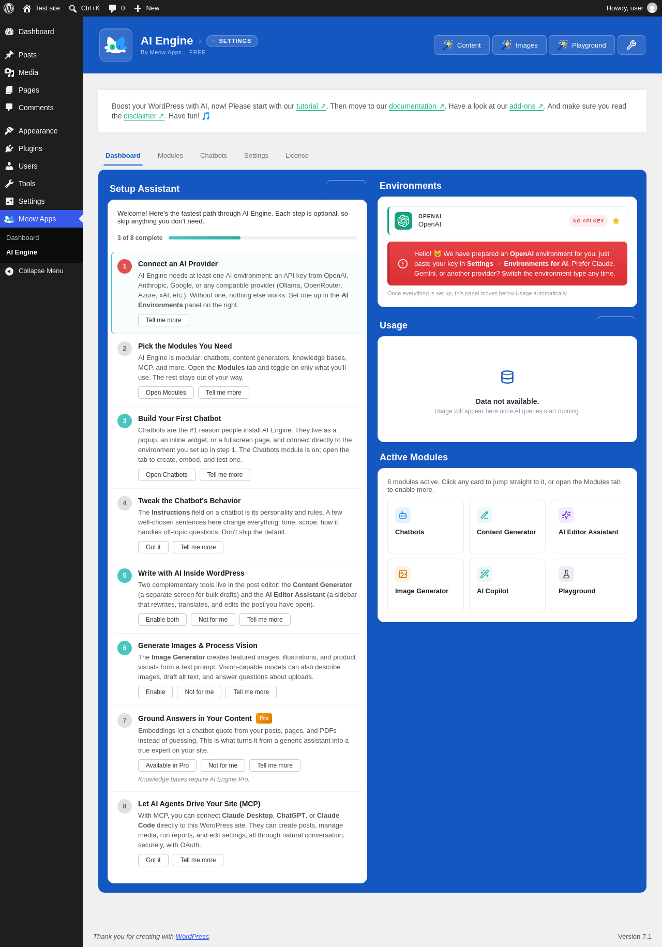662x947 pixels.
Task: Click the SETTINGS badge beside AI Engine title
Action: [232, 41]
